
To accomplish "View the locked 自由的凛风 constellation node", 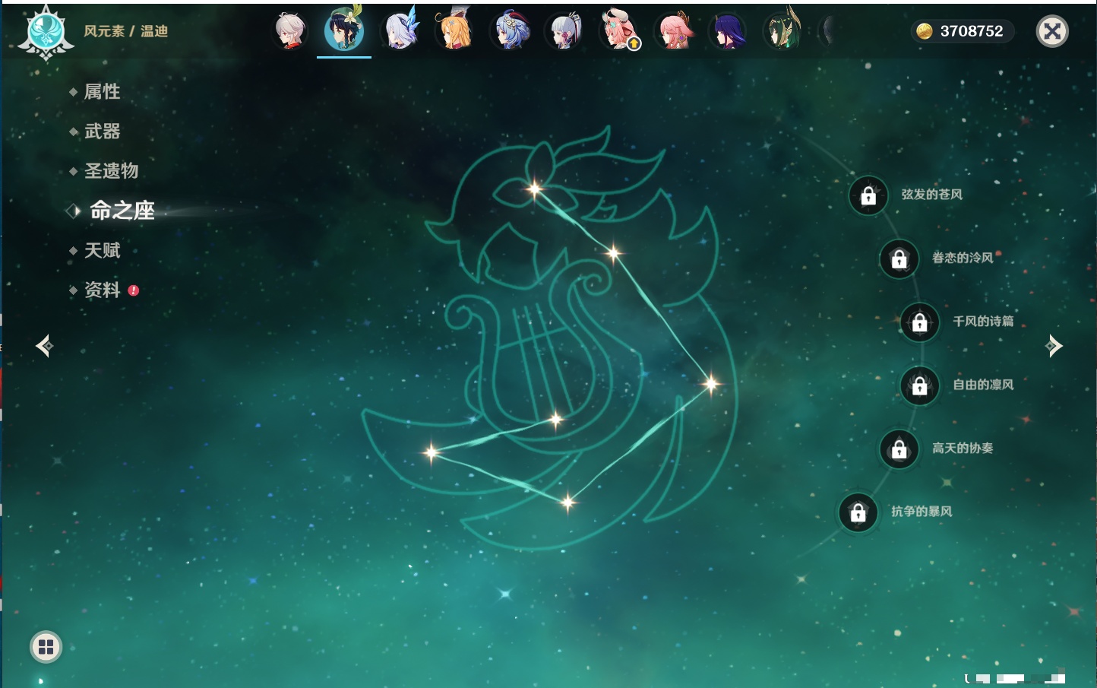I will (x=920, y=386).
